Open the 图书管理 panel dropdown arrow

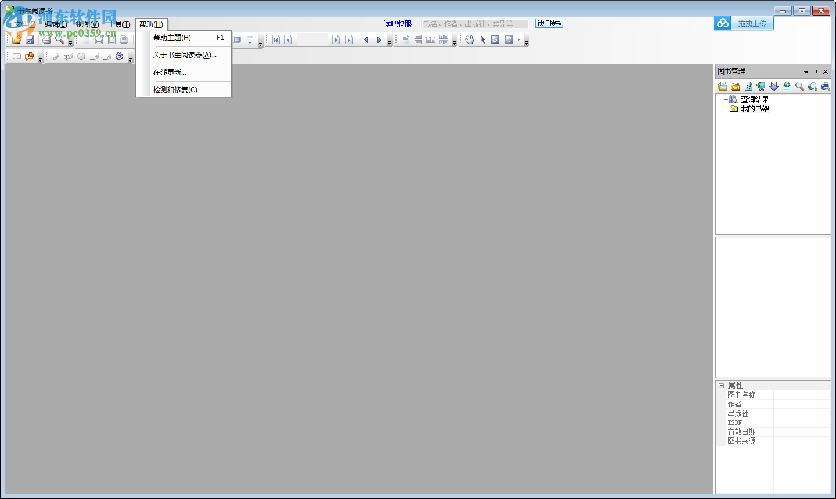coord(806,71)
